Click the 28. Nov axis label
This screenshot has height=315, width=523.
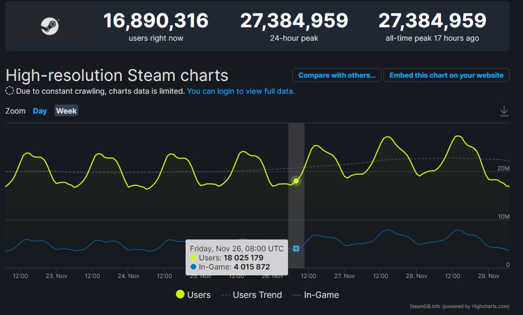pos(417,276)
